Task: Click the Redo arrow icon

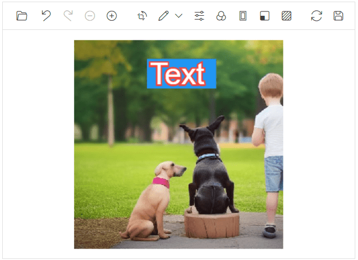Action: [68, 16]
